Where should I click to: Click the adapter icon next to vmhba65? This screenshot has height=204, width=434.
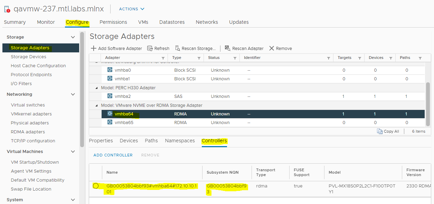tap(110, 122)
